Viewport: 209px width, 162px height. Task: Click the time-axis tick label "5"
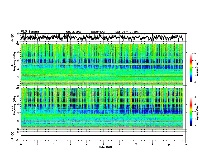[x=103, y=145]
